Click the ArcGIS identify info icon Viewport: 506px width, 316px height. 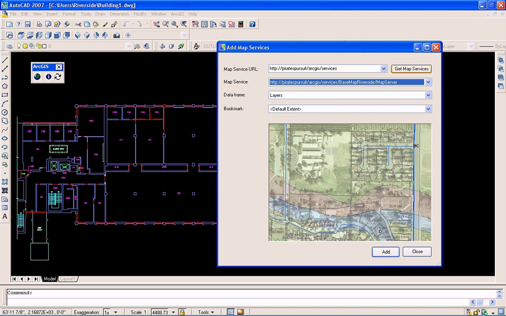click(x=48, y=77)
